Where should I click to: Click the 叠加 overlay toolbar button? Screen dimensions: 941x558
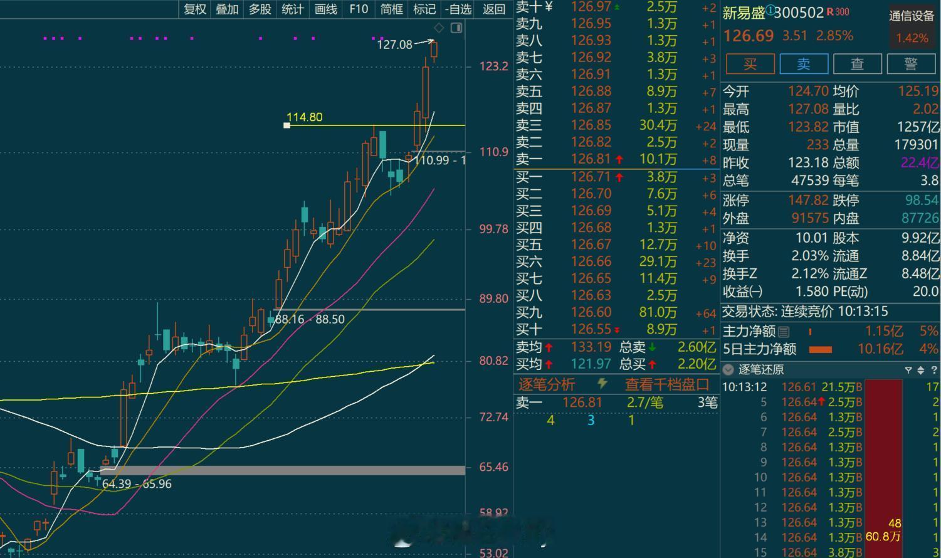point(227,9)
